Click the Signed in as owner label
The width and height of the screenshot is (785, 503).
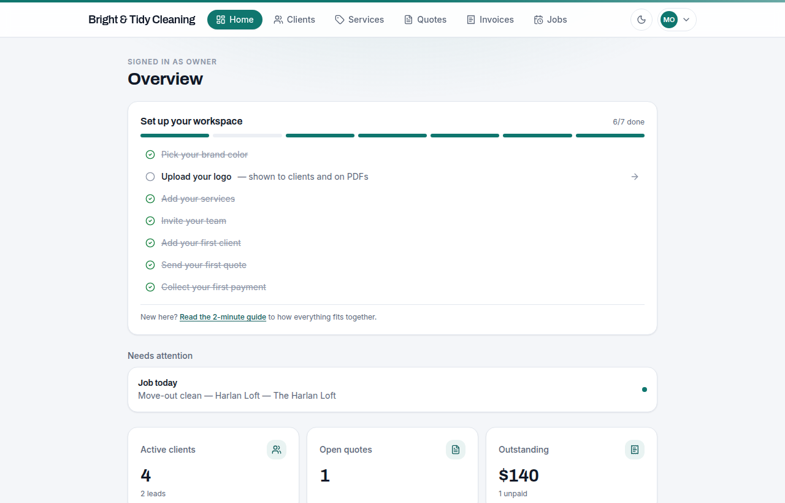point(172,62)
